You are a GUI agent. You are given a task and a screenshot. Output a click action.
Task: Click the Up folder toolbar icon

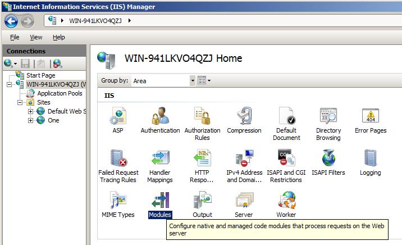pos(41,63)
